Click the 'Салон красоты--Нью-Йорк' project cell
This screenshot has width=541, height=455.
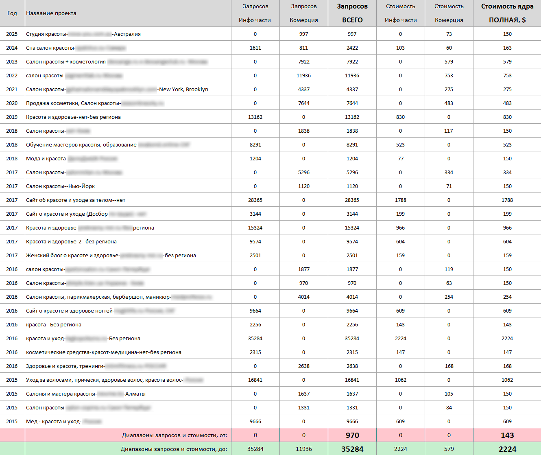61,186
